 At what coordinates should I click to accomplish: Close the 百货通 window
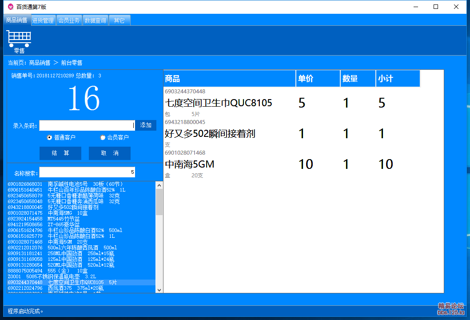[456, 7]
